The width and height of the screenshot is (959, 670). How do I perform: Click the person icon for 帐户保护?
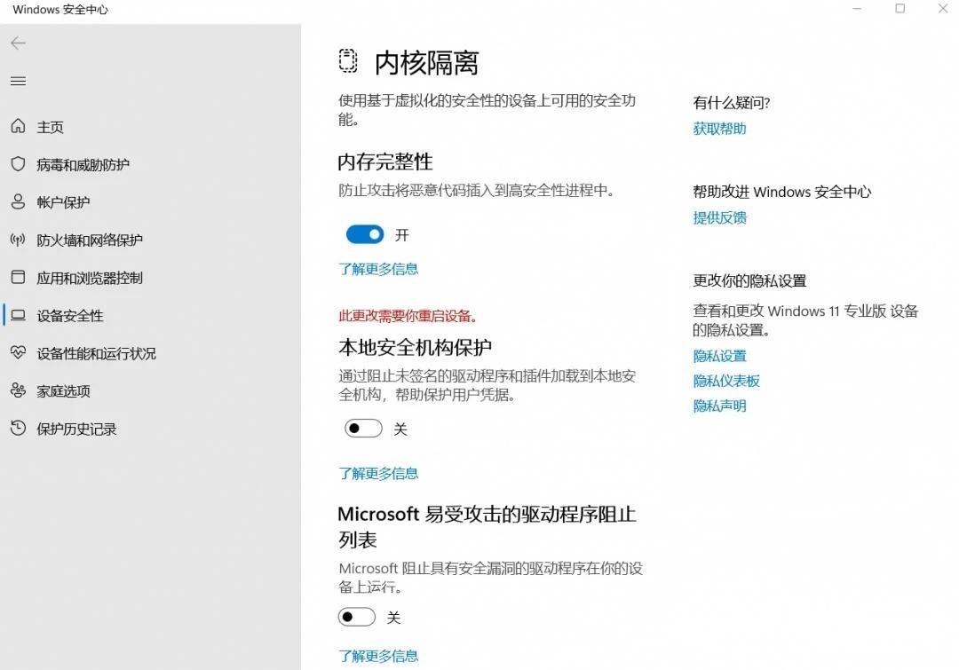pyautogui.click(x=19, y=201)
